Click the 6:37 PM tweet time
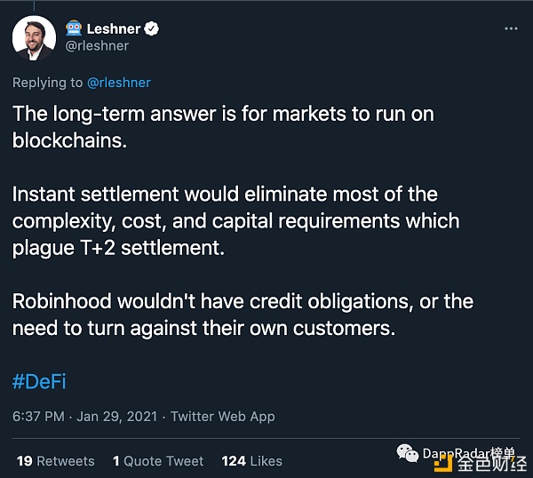This screenshot has width=533, height=478. click(37, 416)
